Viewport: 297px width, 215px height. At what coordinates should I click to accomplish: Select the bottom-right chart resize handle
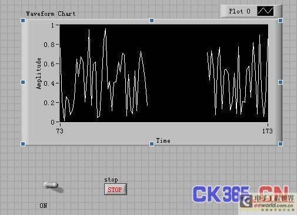(281, 144)
